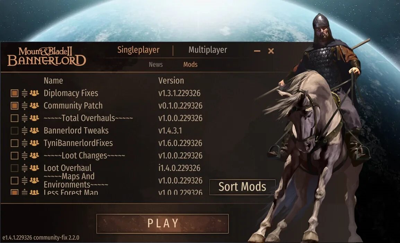400x243 pixels.
Task: Click the people icon for ~~~~~Maps And Environments~~~~~
Action: pyautogui.click(x=34, y=181)
